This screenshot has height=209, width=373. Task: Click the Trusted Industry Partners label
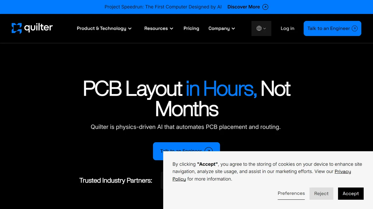pyautogui.click(x=116, y=181)
